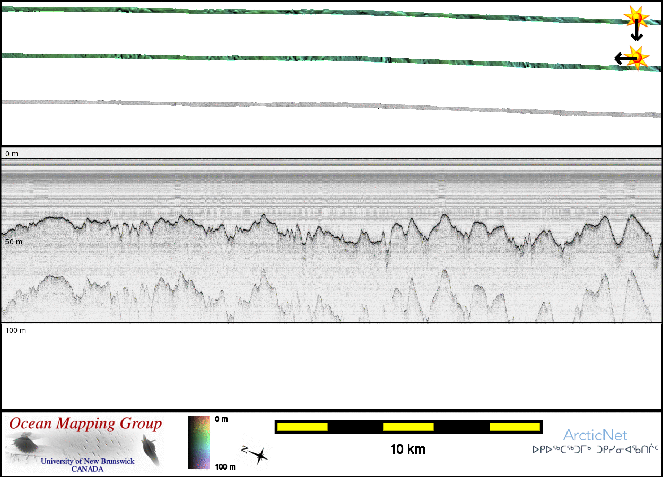Click the rightmost yellow scale bar segment
663x477 pixels.
coord(514,427)
